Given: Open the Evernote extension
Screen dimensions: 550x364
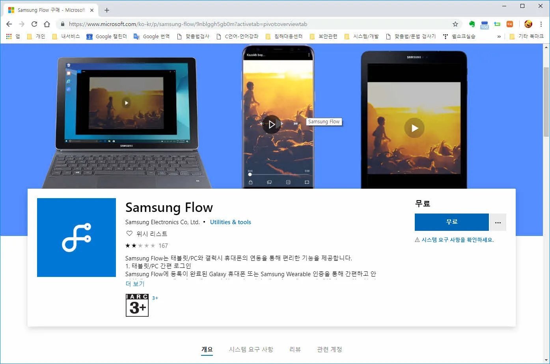Looking at the screenshot, I should click(x=472, y=24).
